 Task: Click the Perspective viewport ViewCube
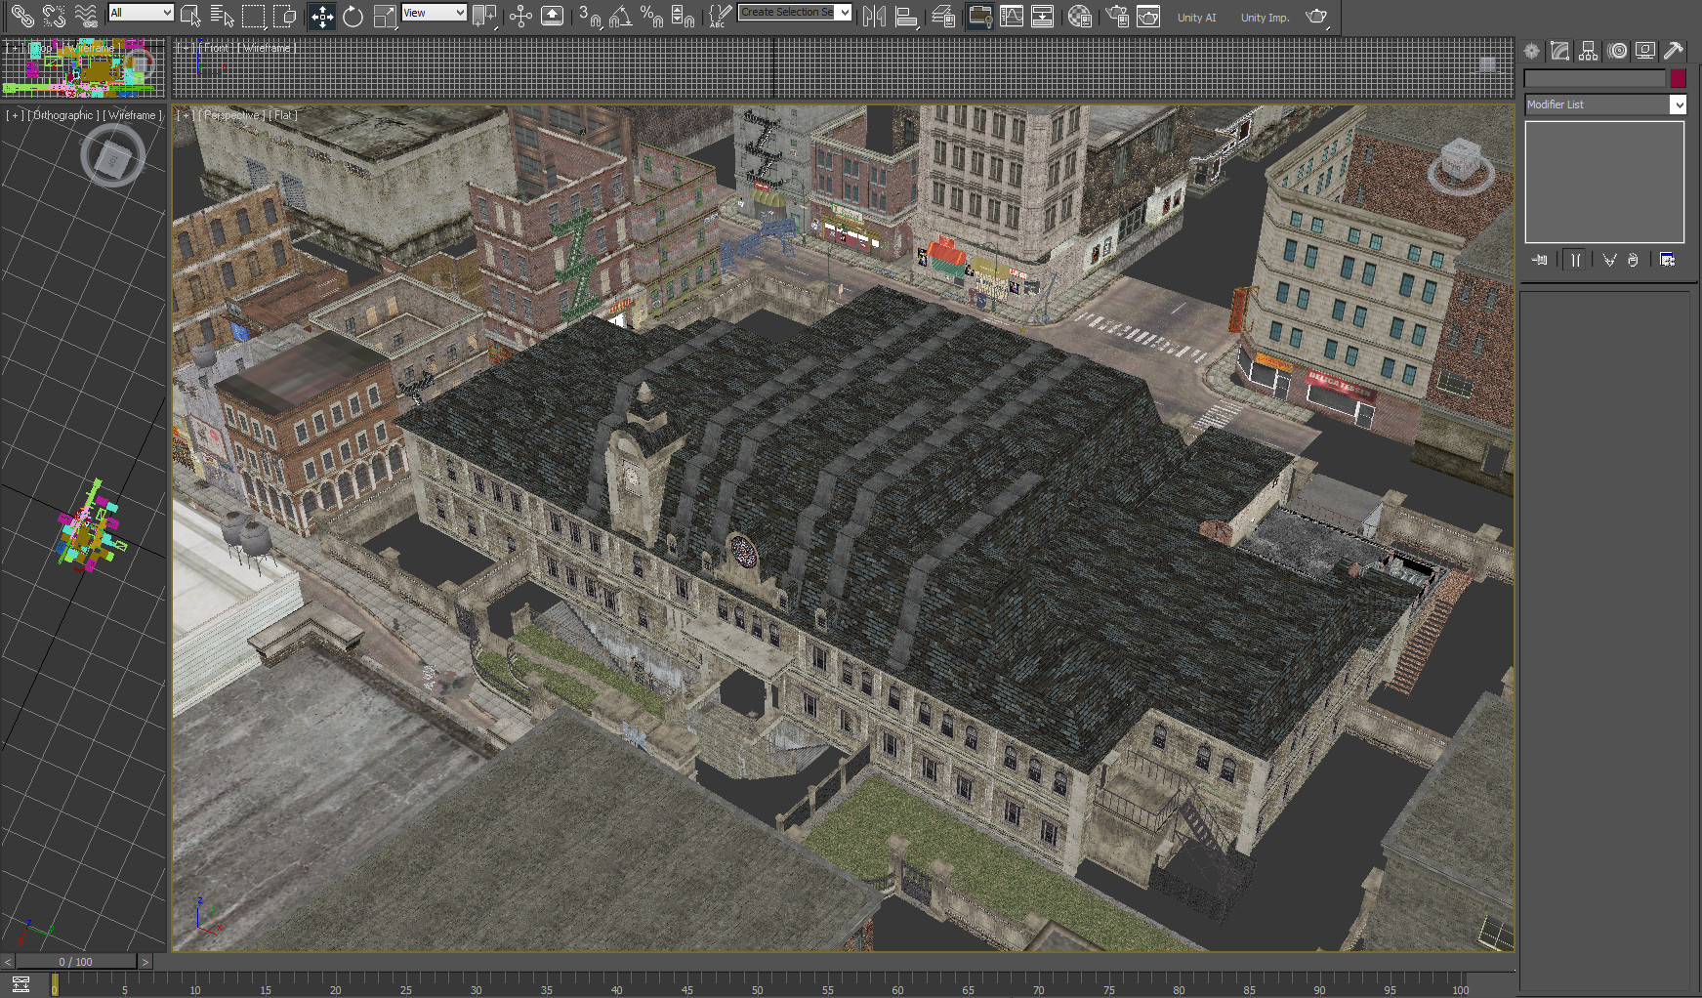pyautogui.click(x=1461, y=164)
